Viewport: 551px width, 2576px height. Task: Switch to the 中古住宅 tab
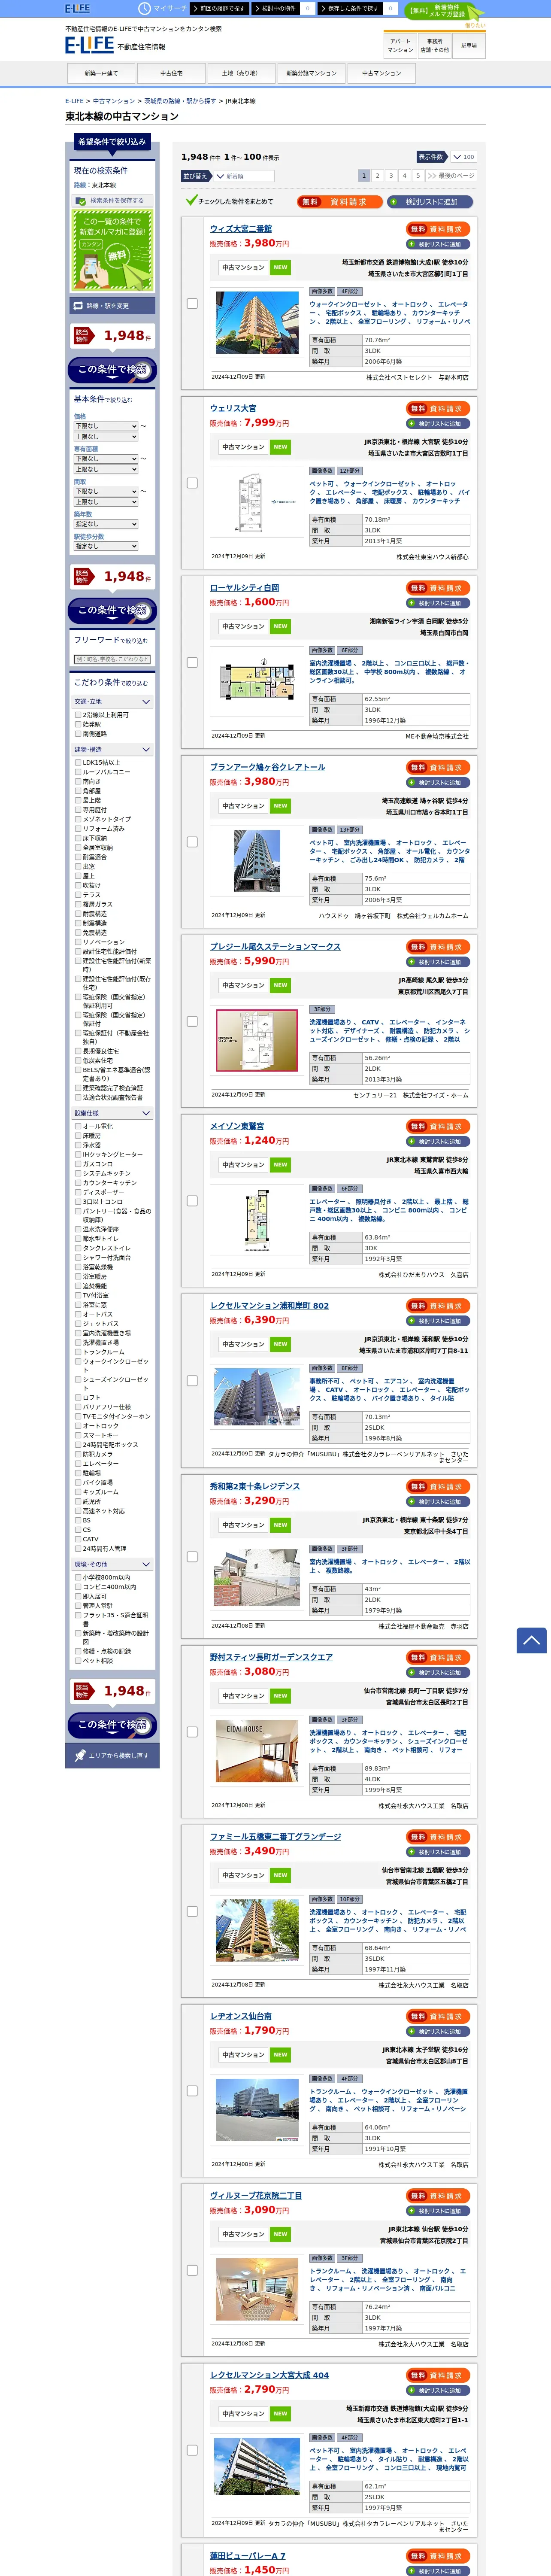(x=171, y=73)
